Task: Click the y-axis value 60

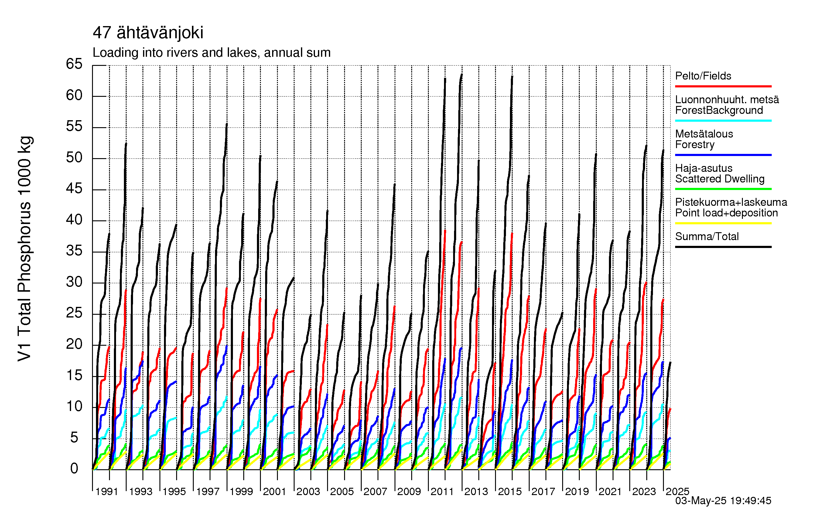Action: [x=74, y=95]
